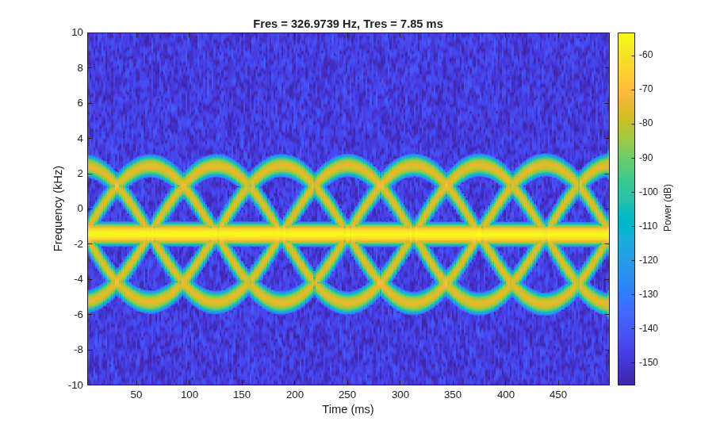The height and width of the screenshot is (433, 720).
Task: Click the x-axis tick label 450
Action: coord(558,394)
